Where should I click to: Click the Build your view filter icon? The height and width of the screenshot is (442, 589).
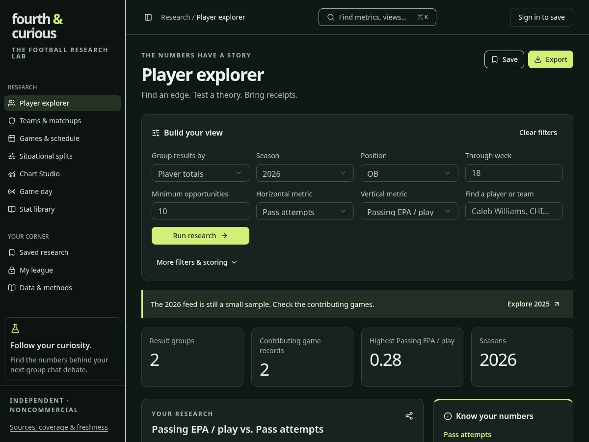click(156, 133)
